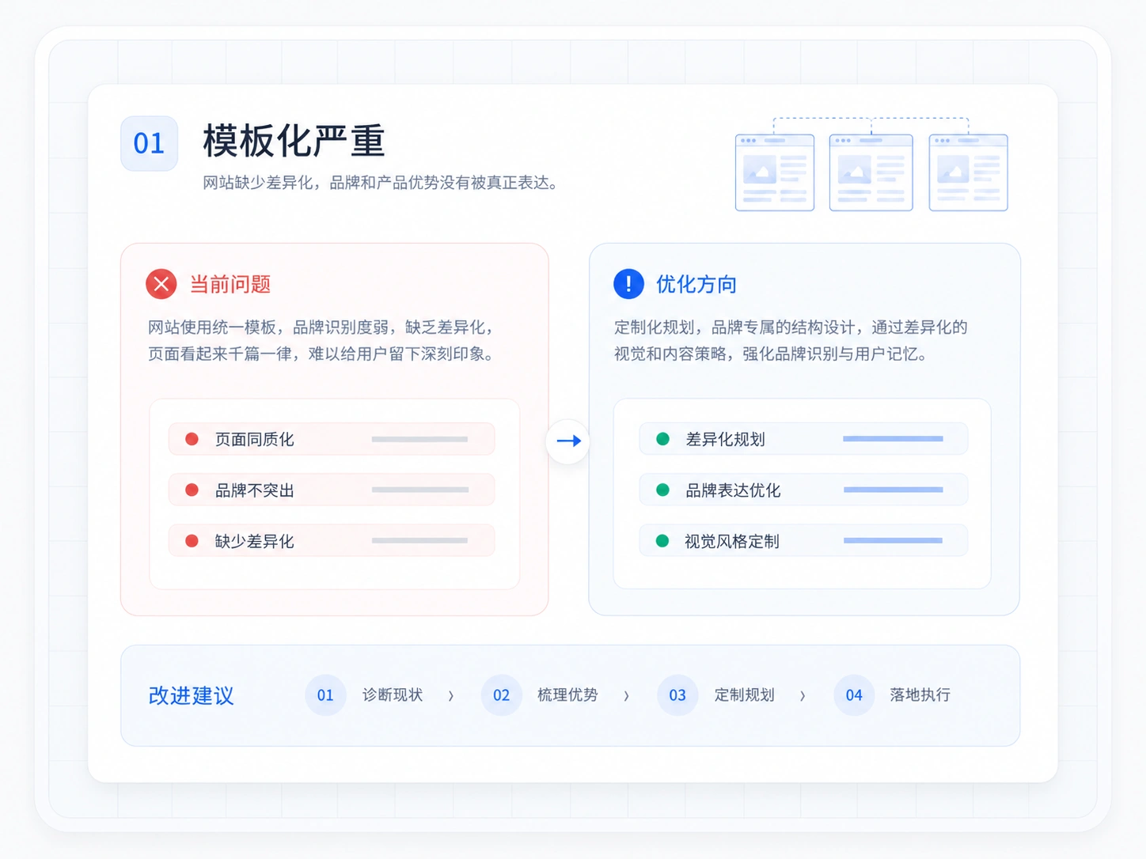Click the 改进建议 heading
The image size is (1146, 859).
192,696
